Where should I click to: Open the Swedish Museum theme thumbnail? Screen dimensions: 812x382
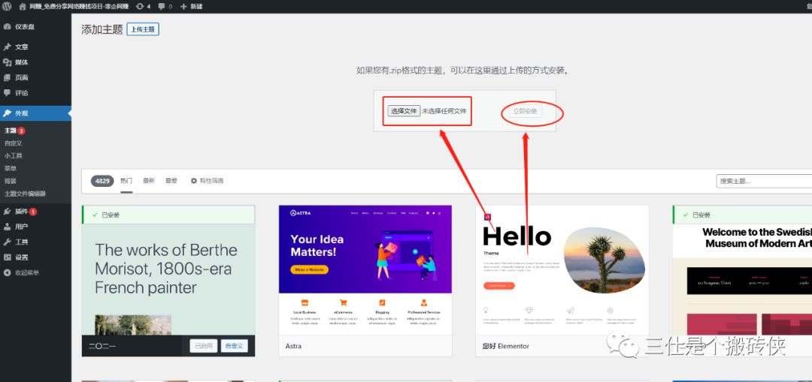point(742,279)
